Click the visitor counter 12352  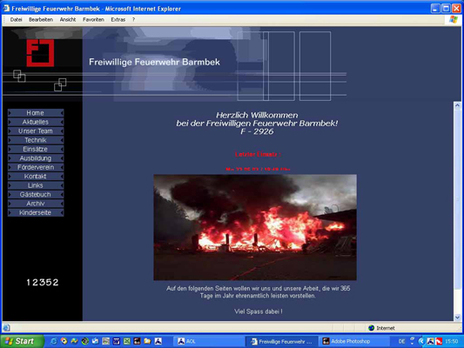point(43,283)
